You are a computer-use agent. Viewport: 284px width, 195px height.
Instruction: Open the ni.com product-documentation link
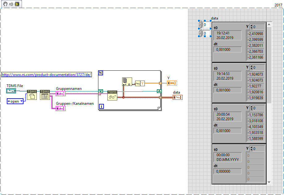click(46, 75)
